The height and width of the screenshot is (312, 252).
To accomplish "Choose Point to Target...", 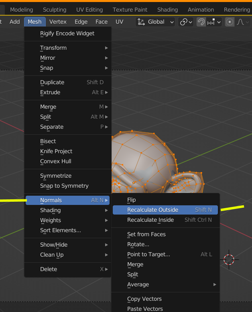I will click(x=165, y=254).
